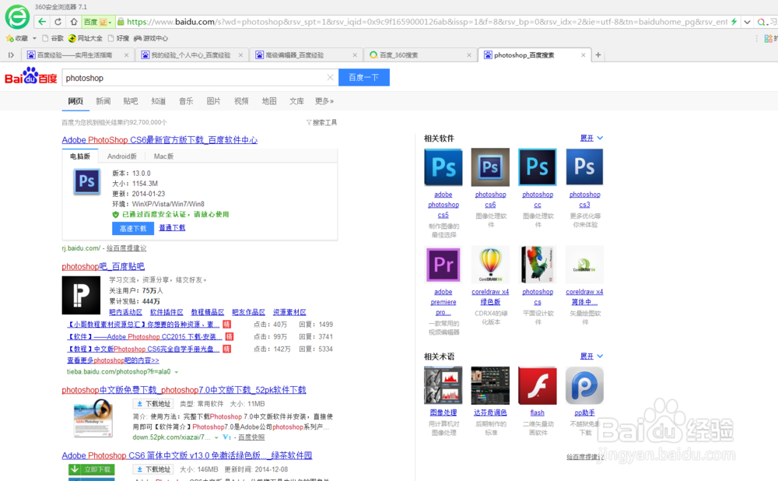
Task: Click the photoshop cs feather box icon
Action: pos(538,265)
